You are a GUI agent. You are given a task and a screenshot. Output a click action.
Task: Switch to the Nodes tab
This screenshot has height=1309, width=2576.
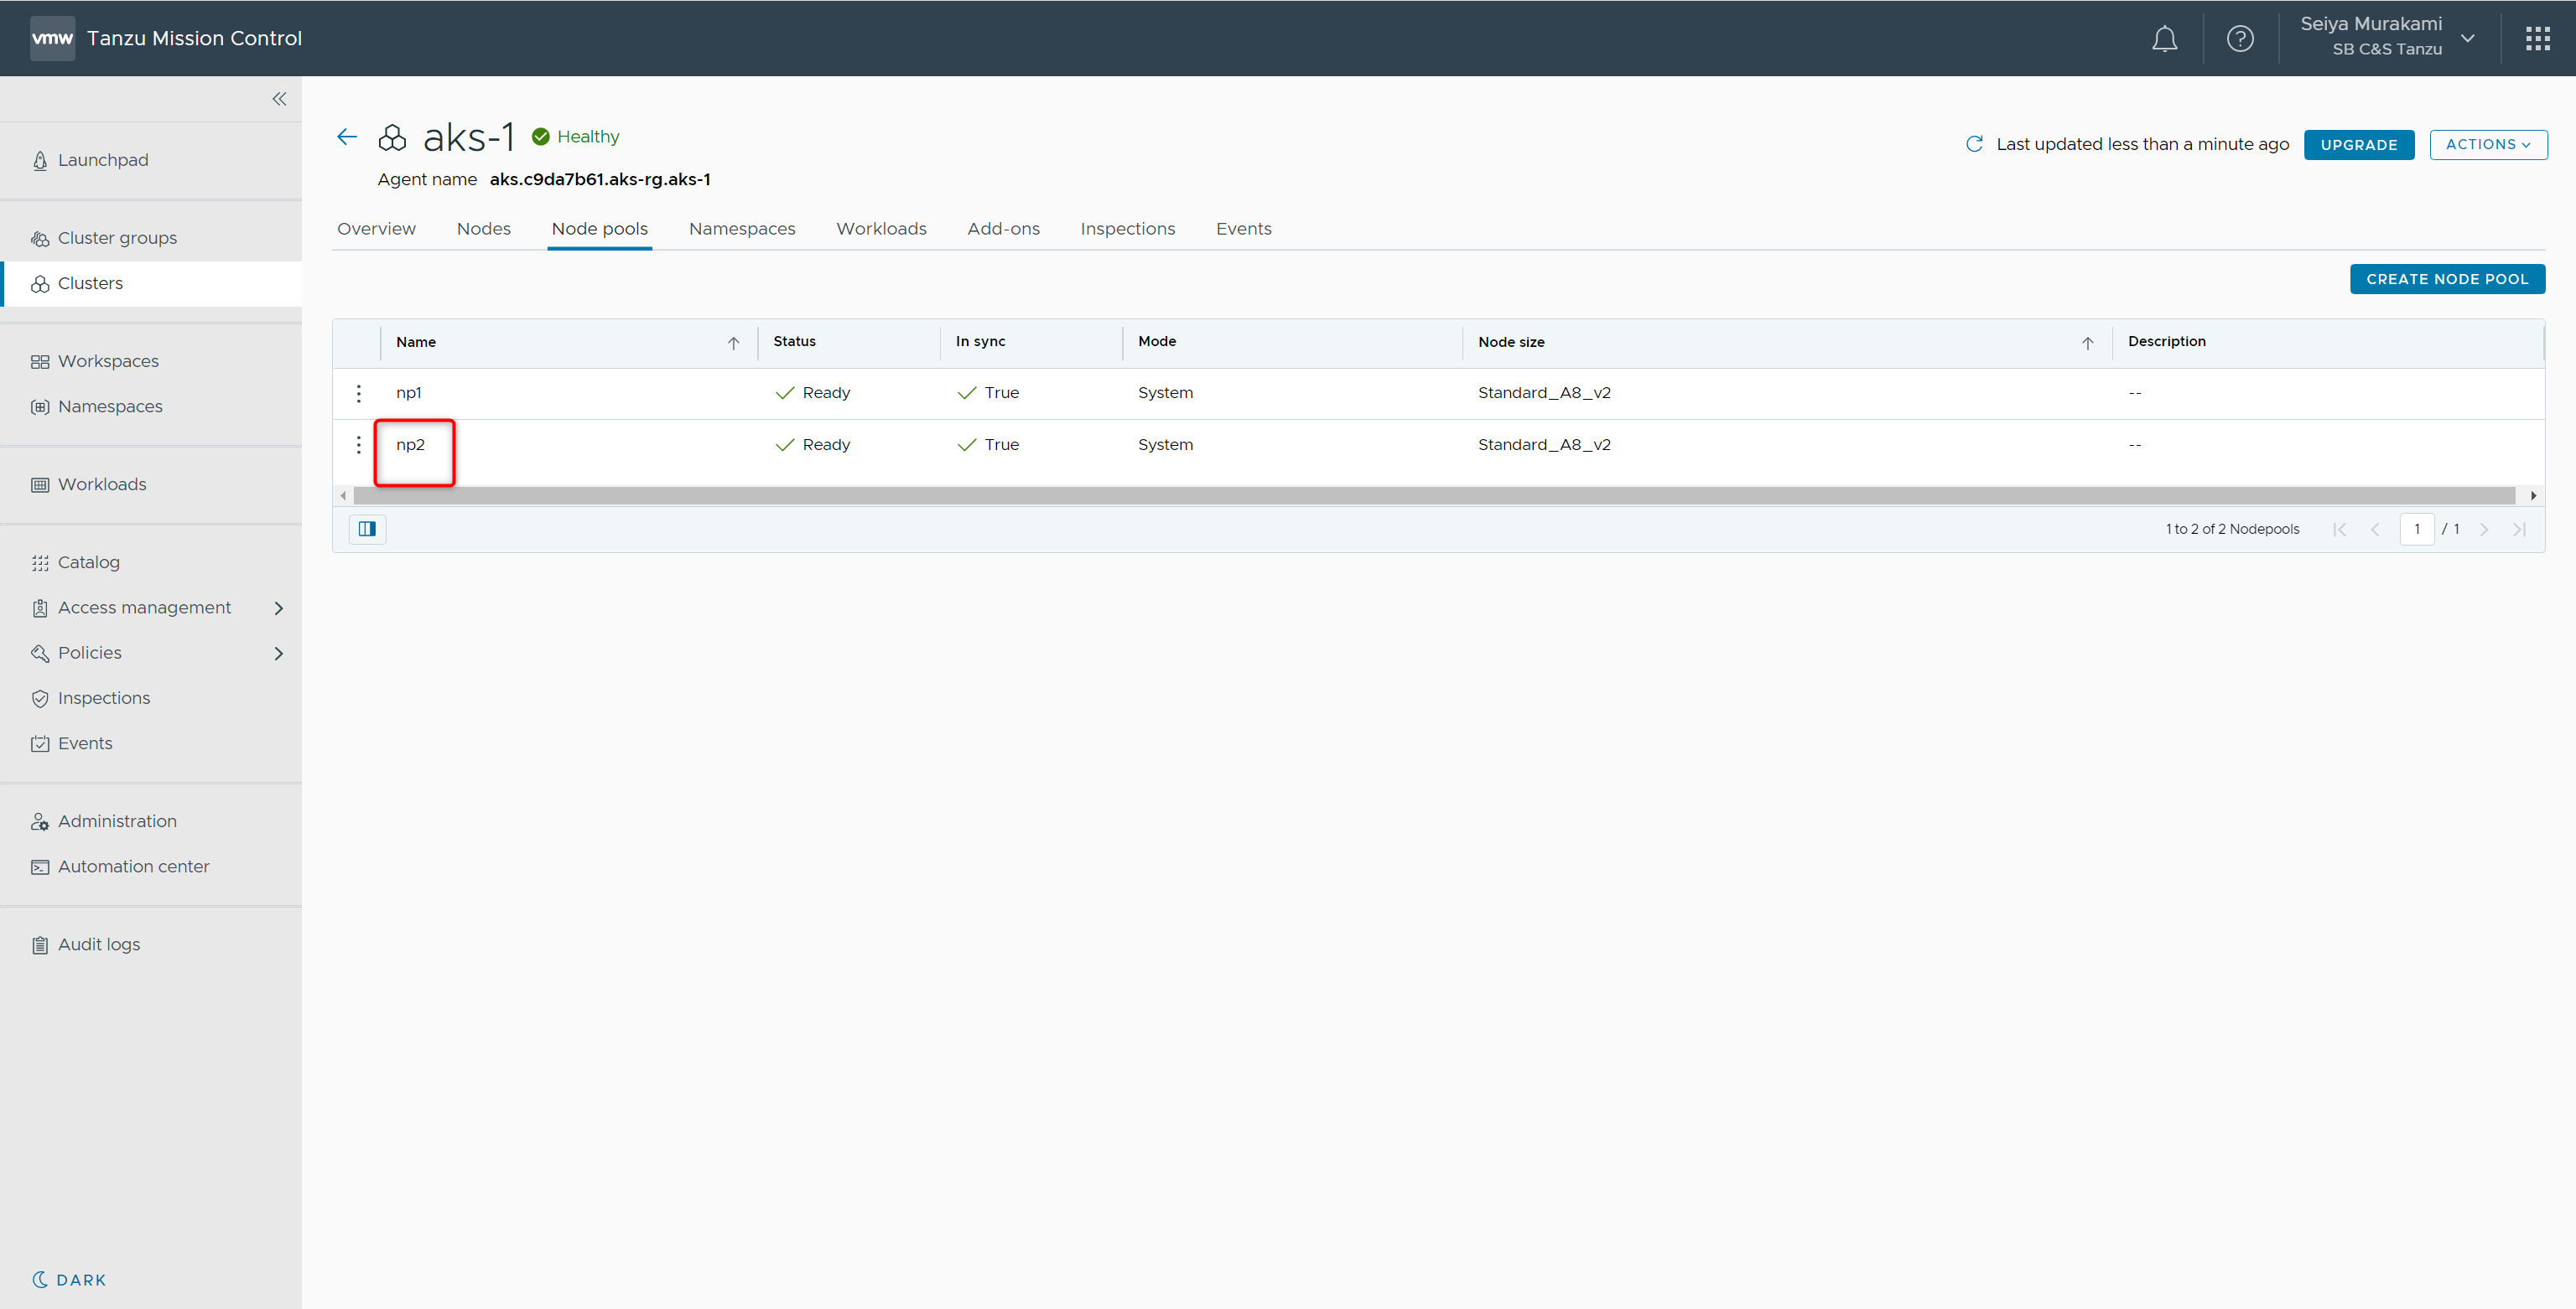pos(483,229)
